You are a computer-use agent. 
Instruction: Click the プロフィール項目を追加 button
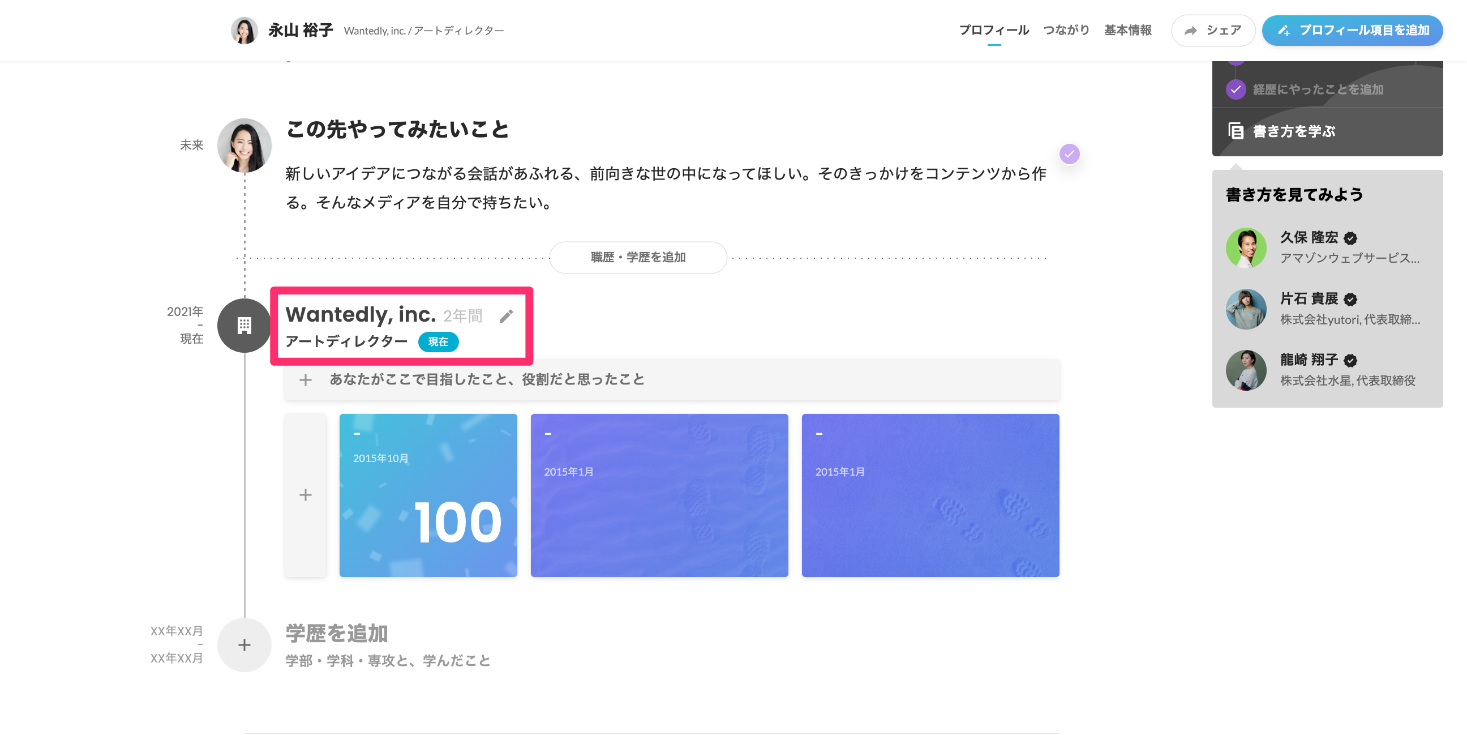point(1352,31)
